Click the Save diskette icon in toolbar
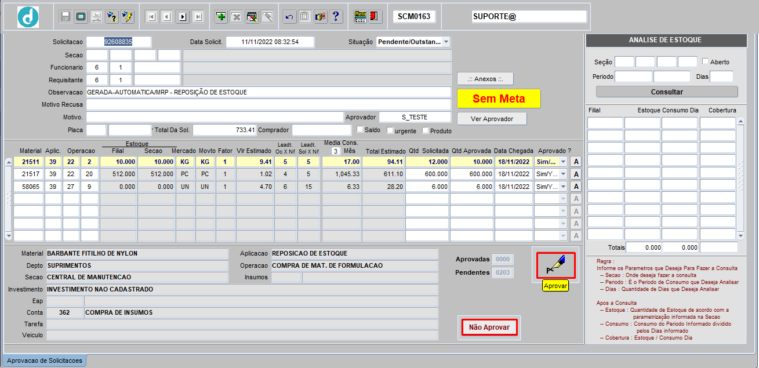The image size is (759, 368). click(66, 17)
